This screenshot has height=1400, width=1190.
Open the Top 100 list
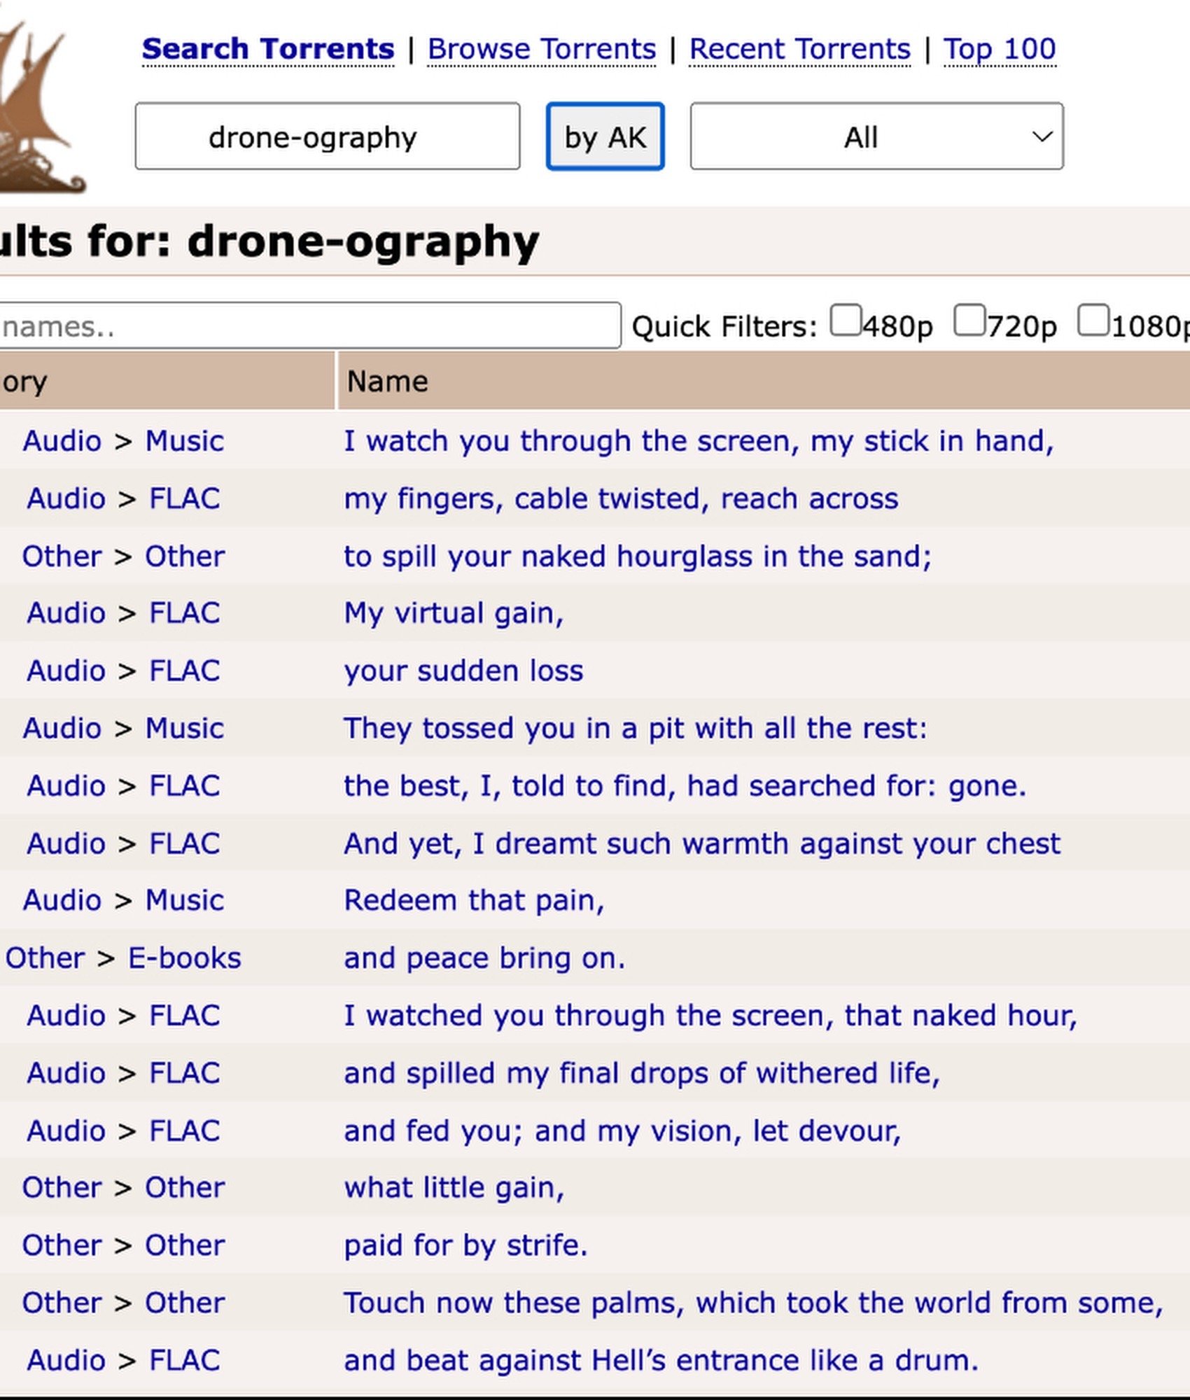coord(1000,49)
